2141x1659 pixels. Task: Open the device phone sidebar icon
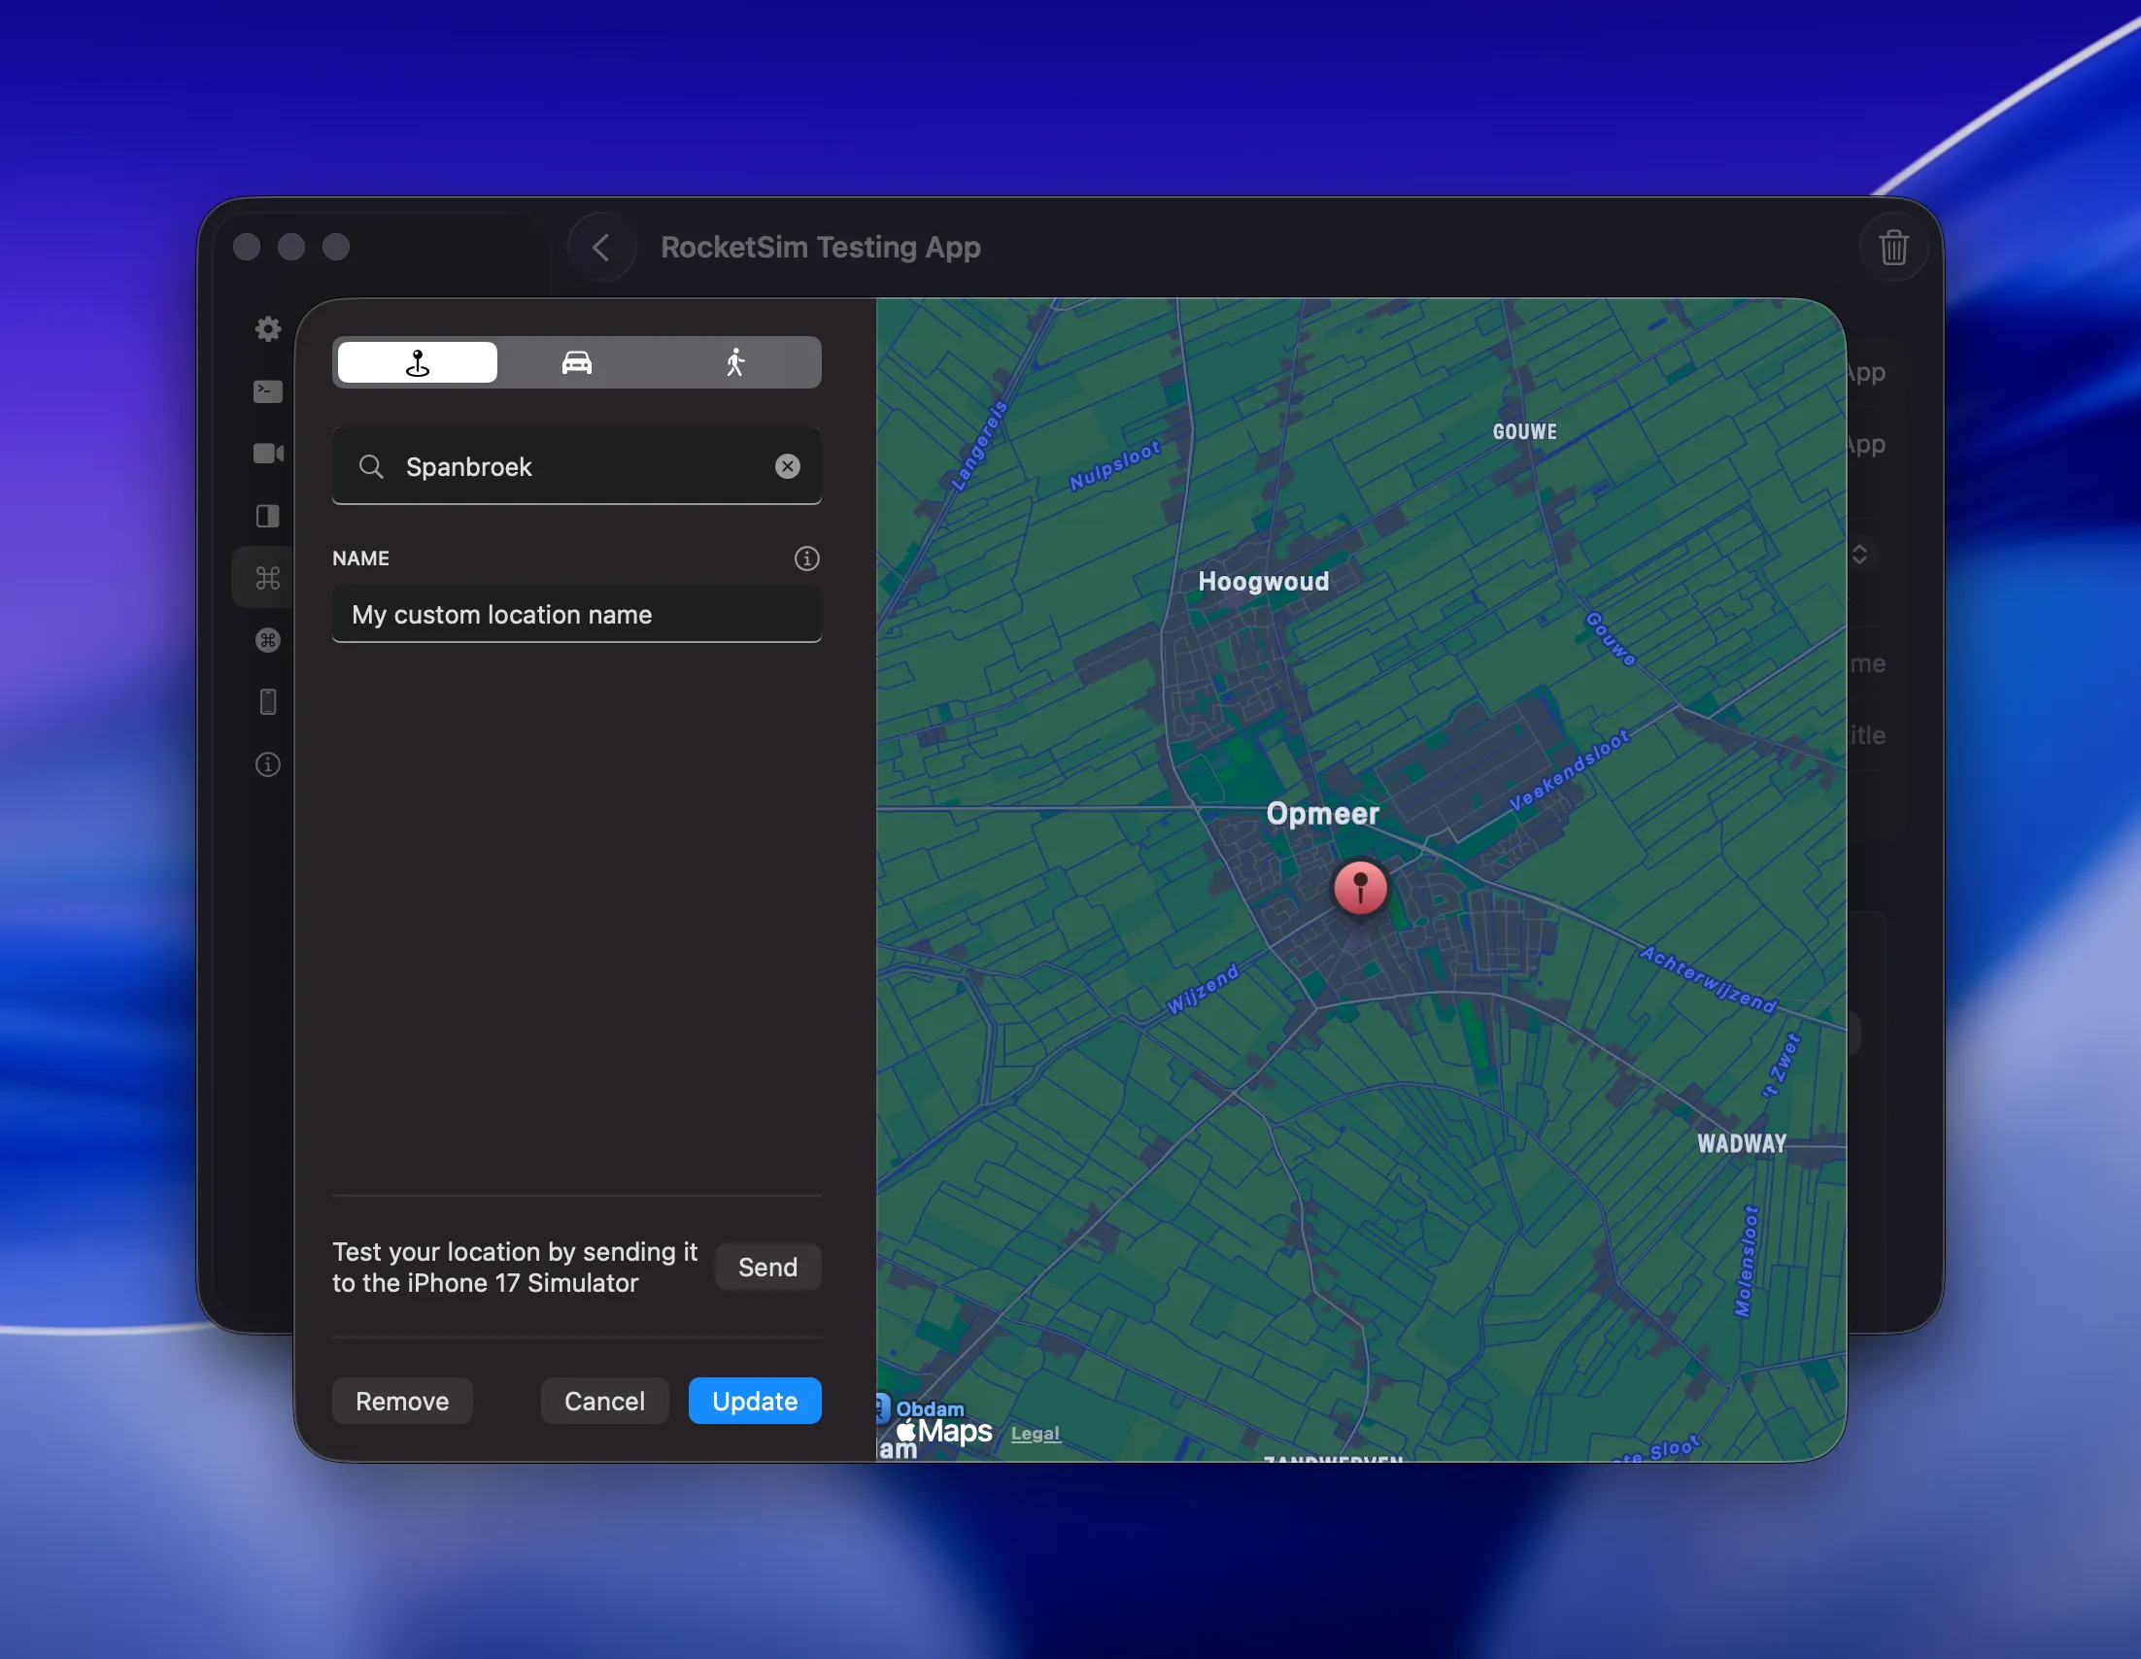(268, 701)
